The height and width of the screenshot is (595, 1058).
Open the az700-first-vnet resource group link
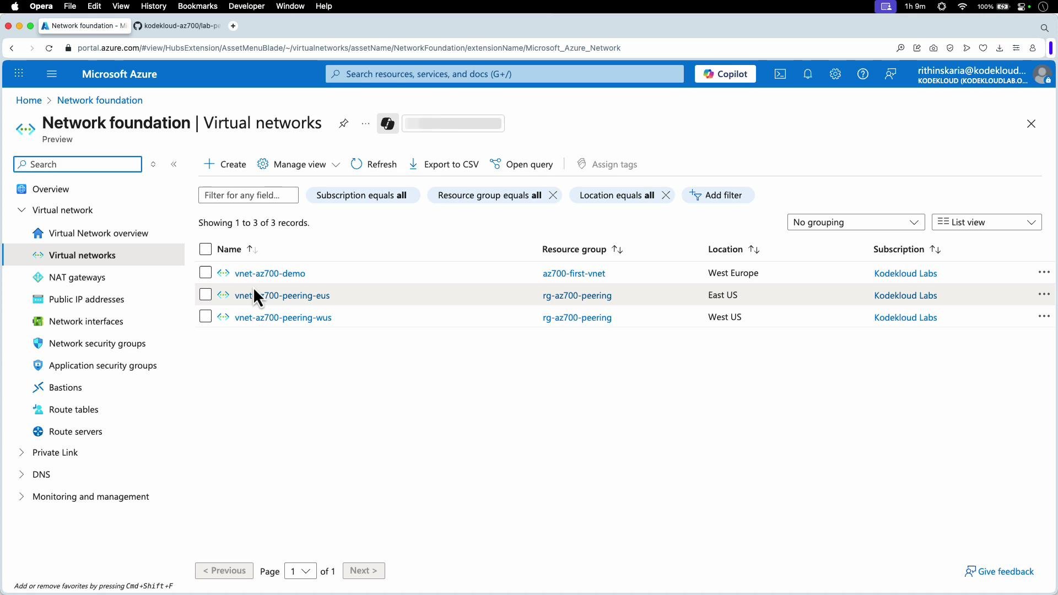[574, 273]
